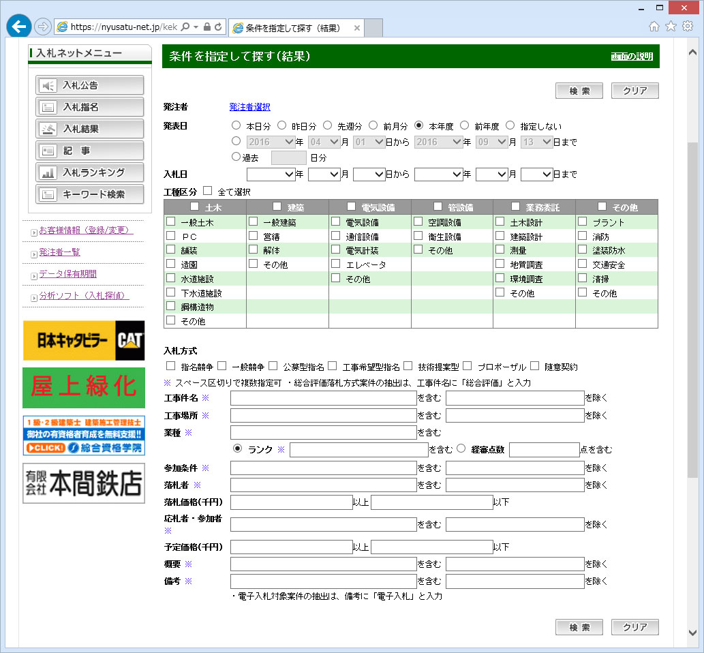Open 入札日 start month dropdown

pos(324,174)
